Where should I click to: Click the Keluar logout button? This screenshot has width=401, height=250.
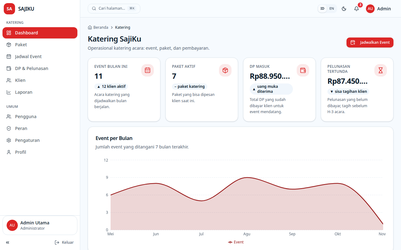[x=64, y=242]
